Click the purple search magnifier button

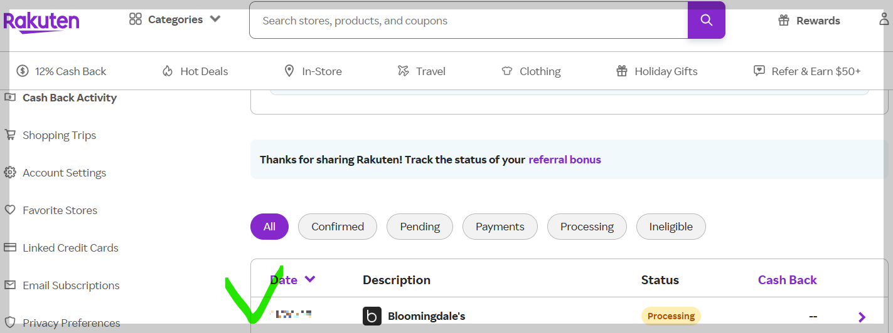pos(706,20)
